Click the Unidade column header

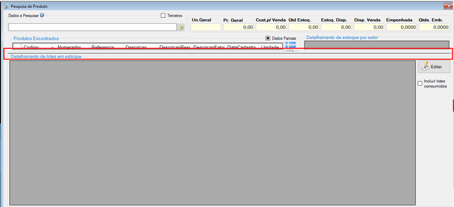(270, 47)
